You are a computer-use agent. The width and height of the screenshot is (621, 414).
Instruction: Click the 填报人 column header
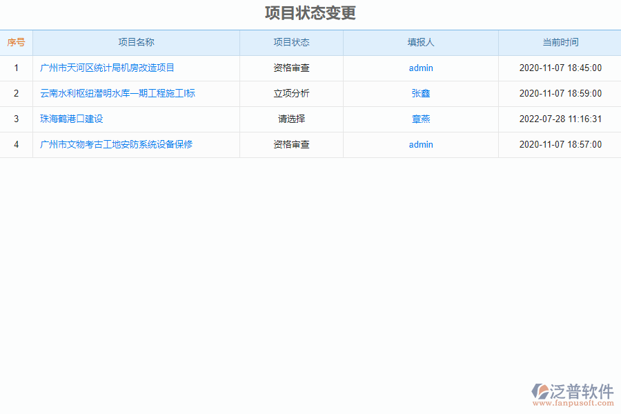421,42
